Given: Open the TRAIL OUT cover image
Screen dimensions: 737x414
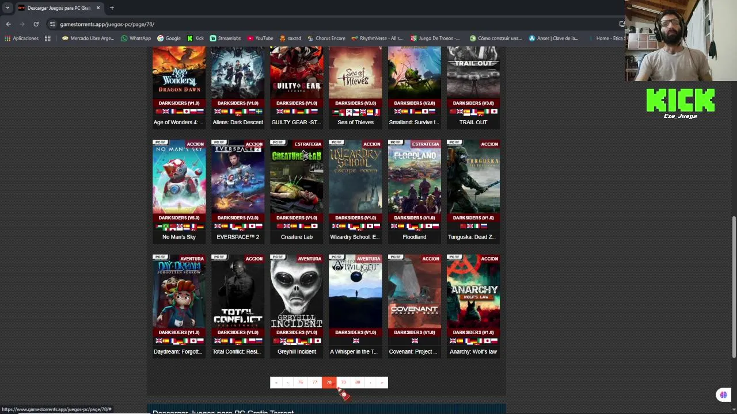Looking at the screenshot, I should click(x=473, y=73).
